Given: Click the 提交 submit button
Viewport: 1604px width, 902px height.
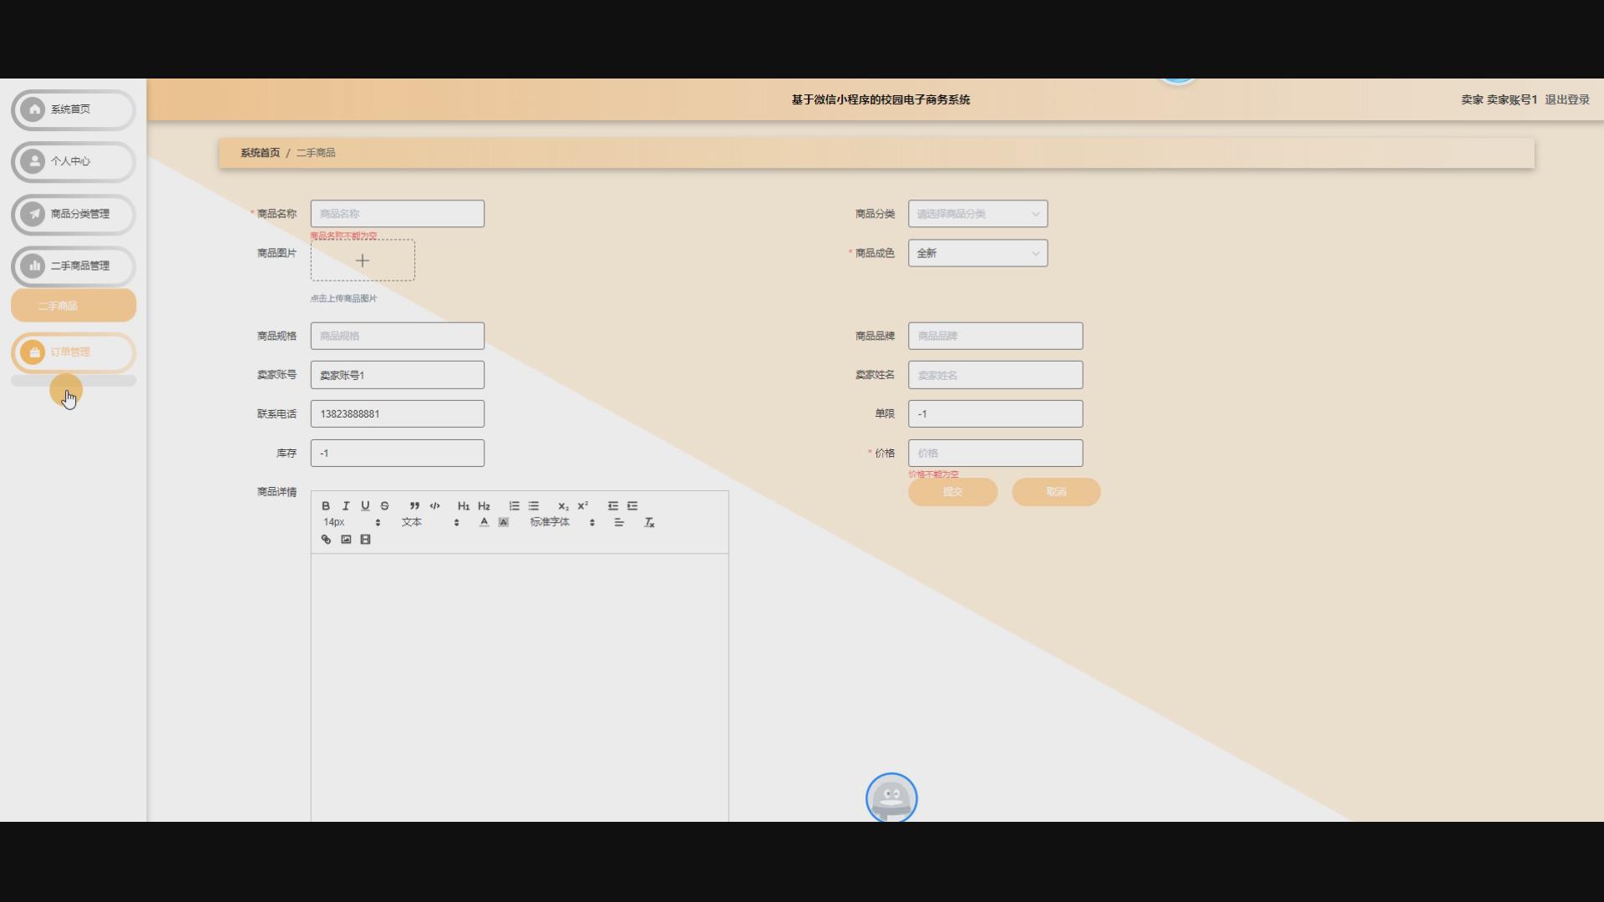Looking at the screenshot, I should point(952,492).
